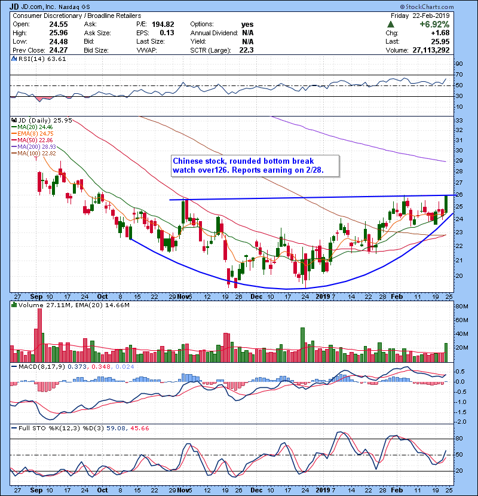Click the date 'Friday 22-Feb-2019'

[x=420, y=16]
